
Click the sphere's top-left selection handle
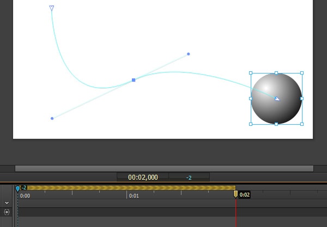click(x=251, y=73)
